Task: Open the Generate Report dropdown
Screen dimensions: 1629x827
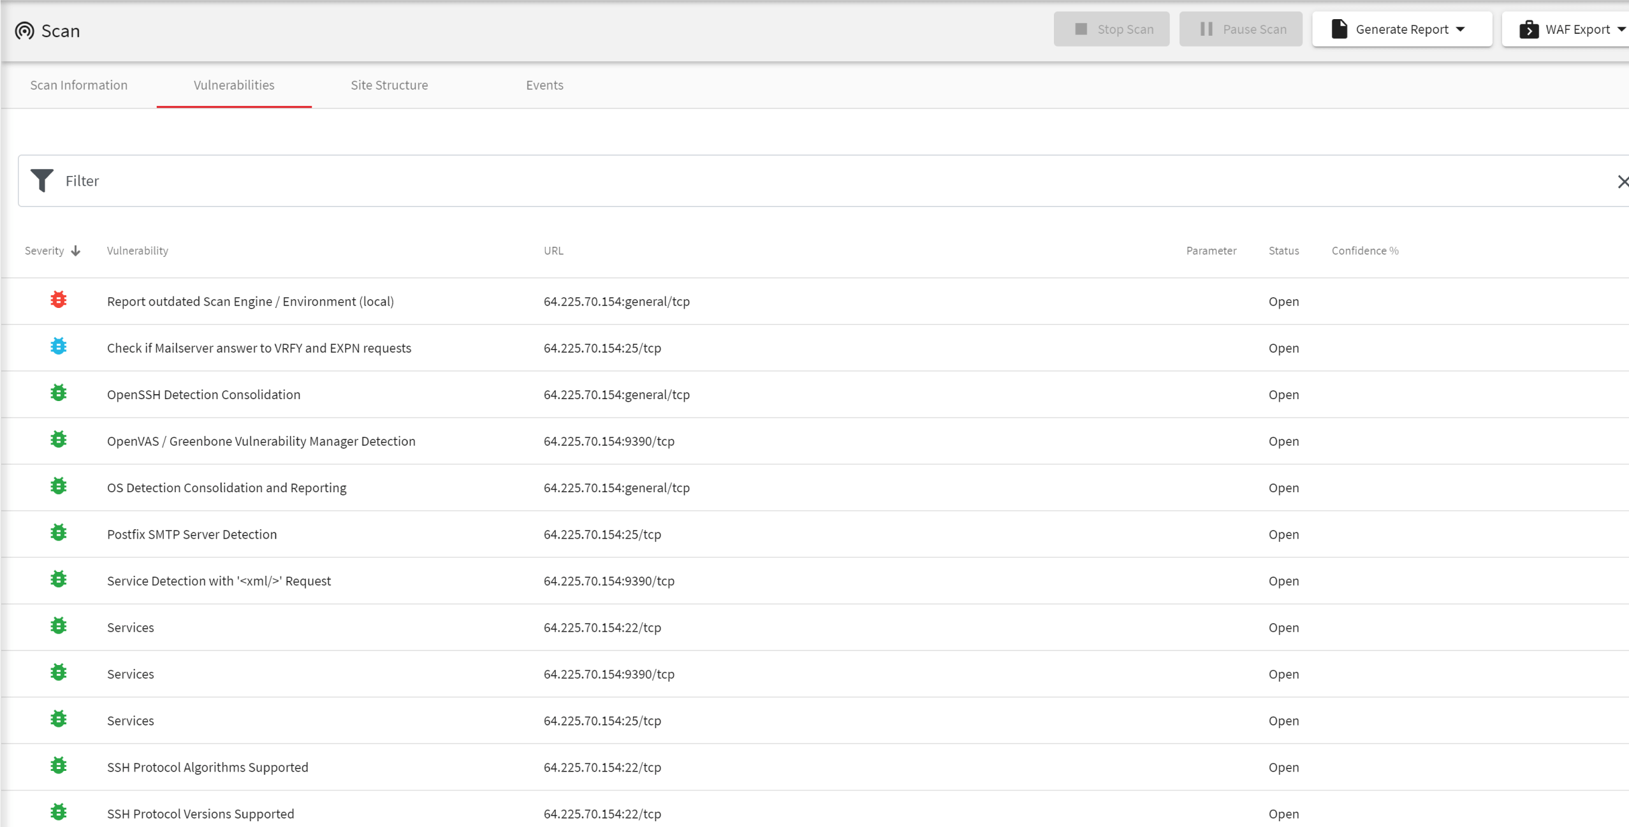Action: point(1402,29)
